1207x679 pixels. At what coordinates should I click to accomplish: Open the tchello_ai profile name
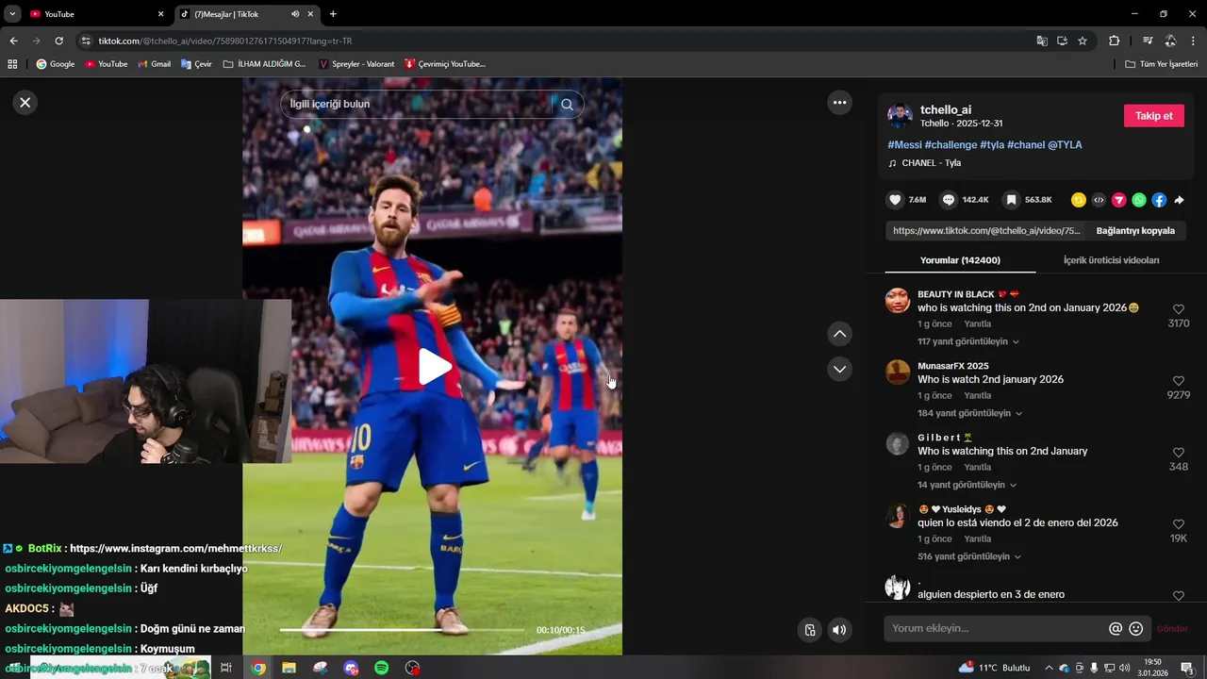point(946,110)
